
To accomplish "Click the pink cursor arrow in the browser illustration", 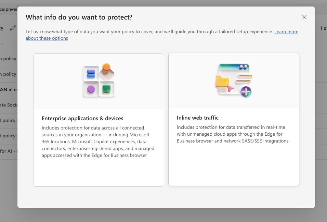I will coord(230,88).
